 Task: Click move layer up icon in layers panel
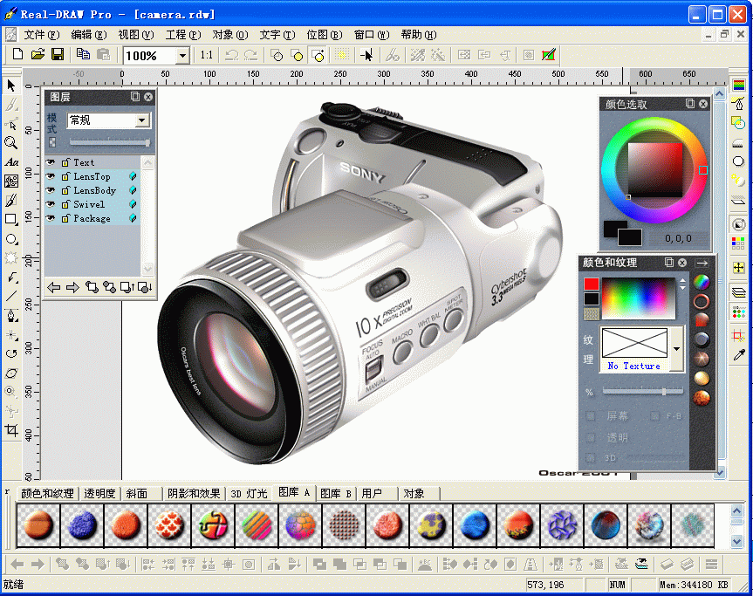[x=127, y=287]
